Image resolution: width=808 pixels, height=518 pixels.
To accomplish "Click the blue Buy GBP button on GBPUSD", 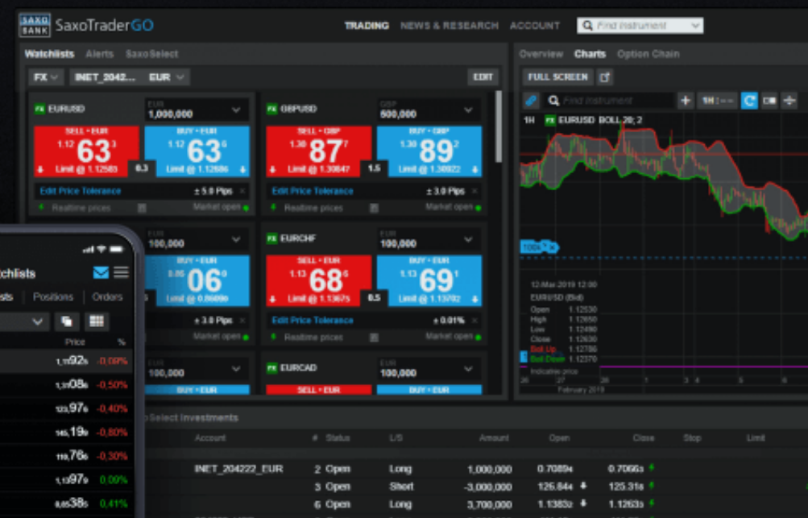I will [x=429, y=151].
